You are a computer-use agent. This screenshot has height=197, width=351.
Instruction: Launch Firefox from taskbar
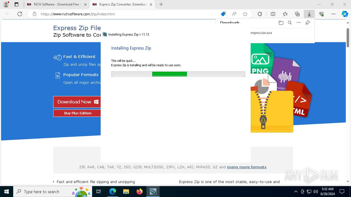(140, 192)
